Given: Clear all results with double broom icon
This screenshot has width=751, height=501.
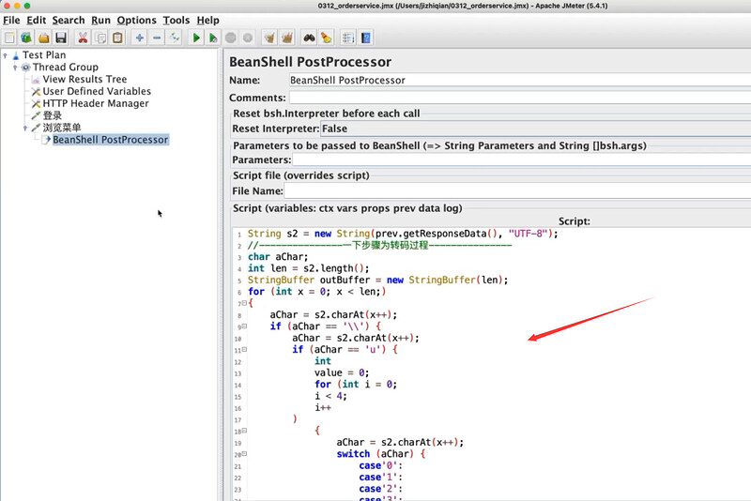Looking at the screenshot, I should 287,38.
